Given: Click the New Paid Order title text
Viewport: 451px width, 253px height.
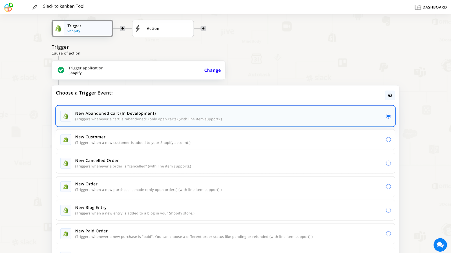Looking at the screenshot, I should pyautogui.click(x=91, y=231).
